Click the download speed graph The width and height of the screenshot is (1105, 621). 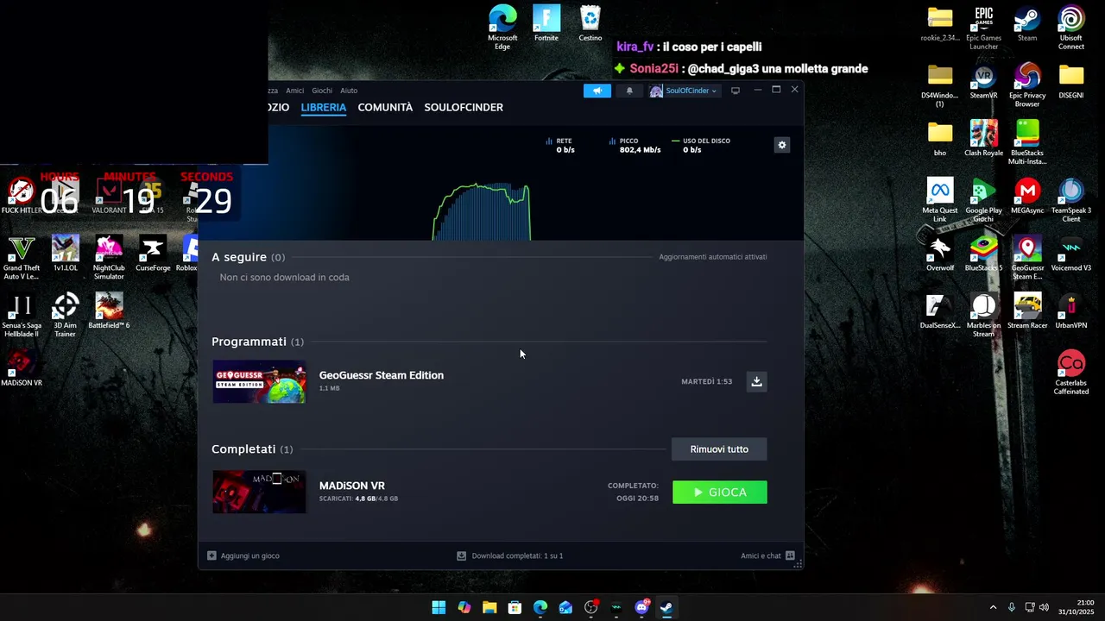(482, 211)
